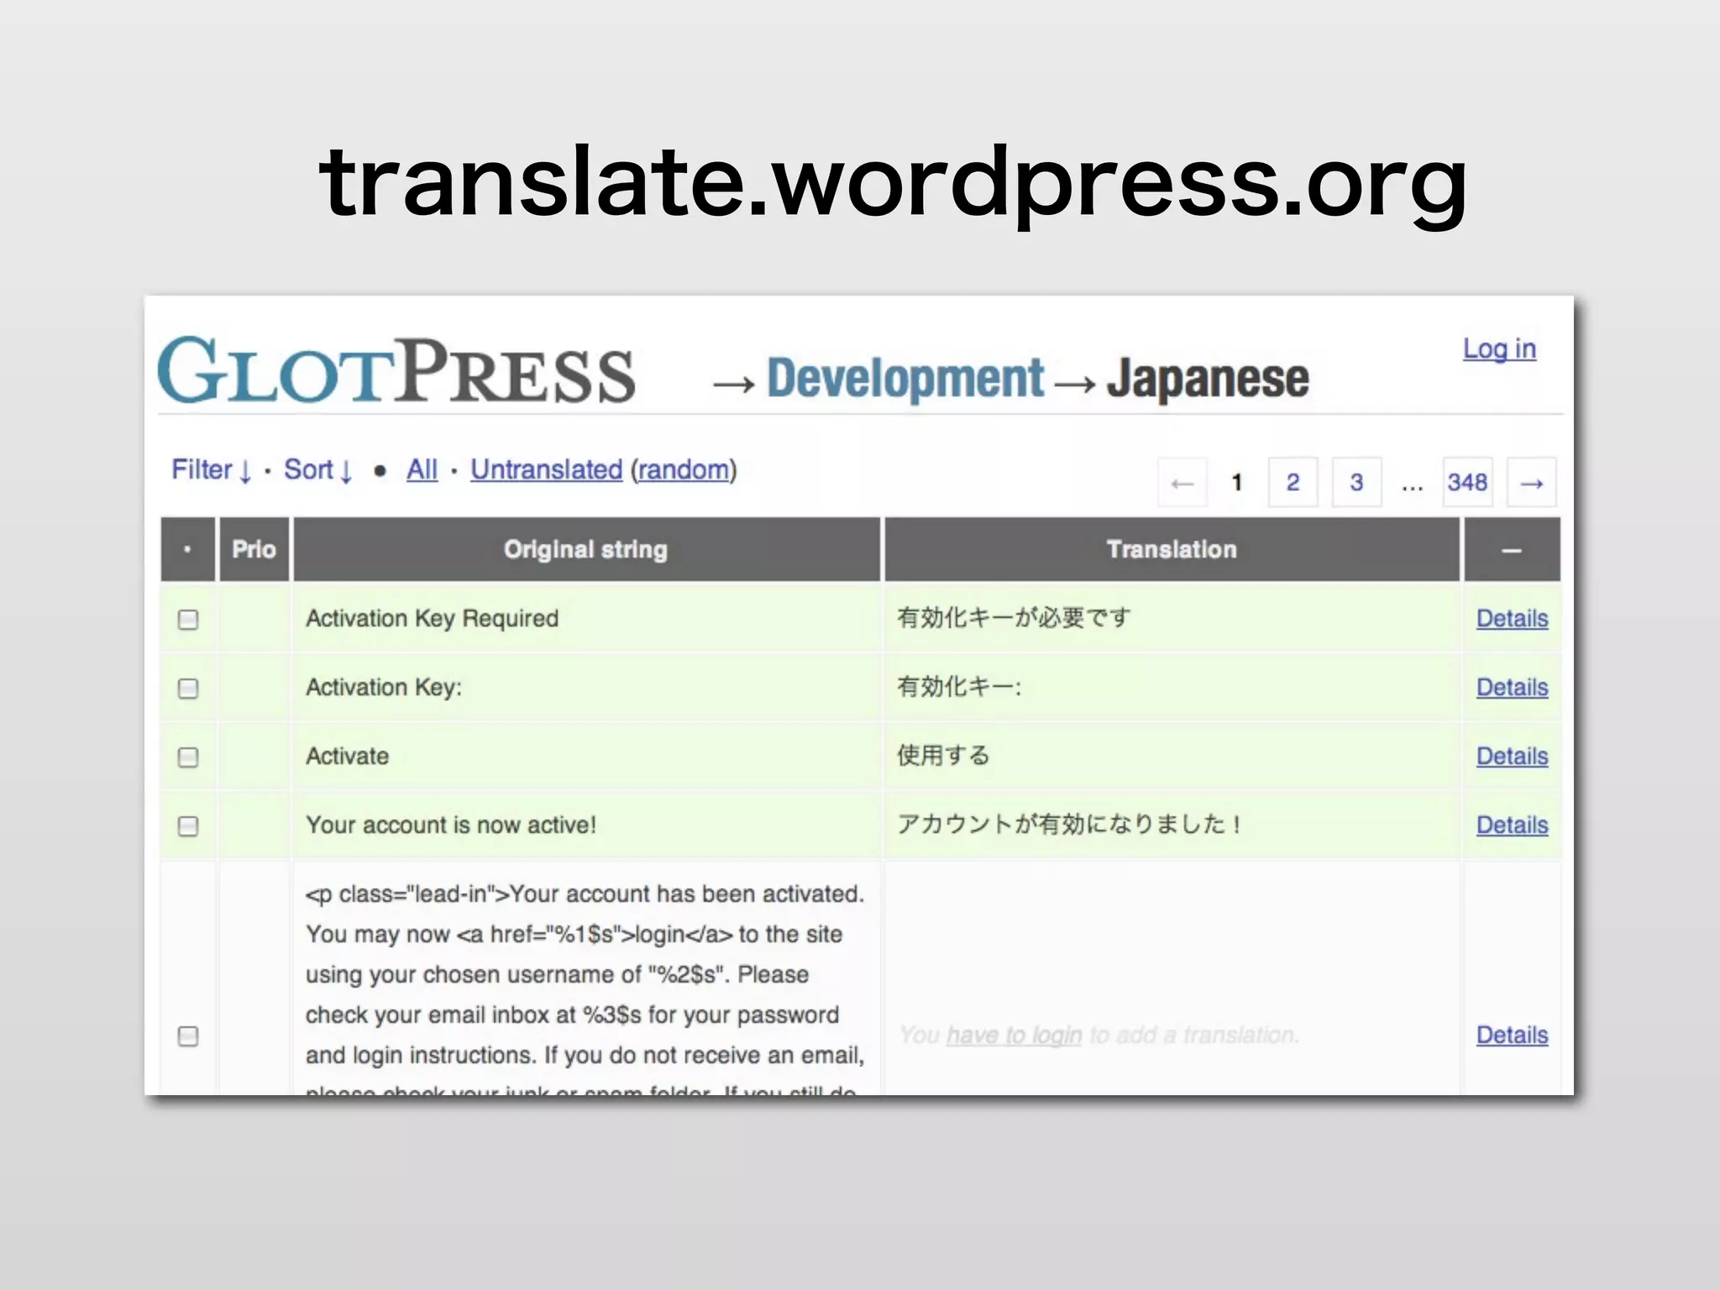Click the translation 有効化キー:
Viewport: 1720px width, 1290px height.
959,687
